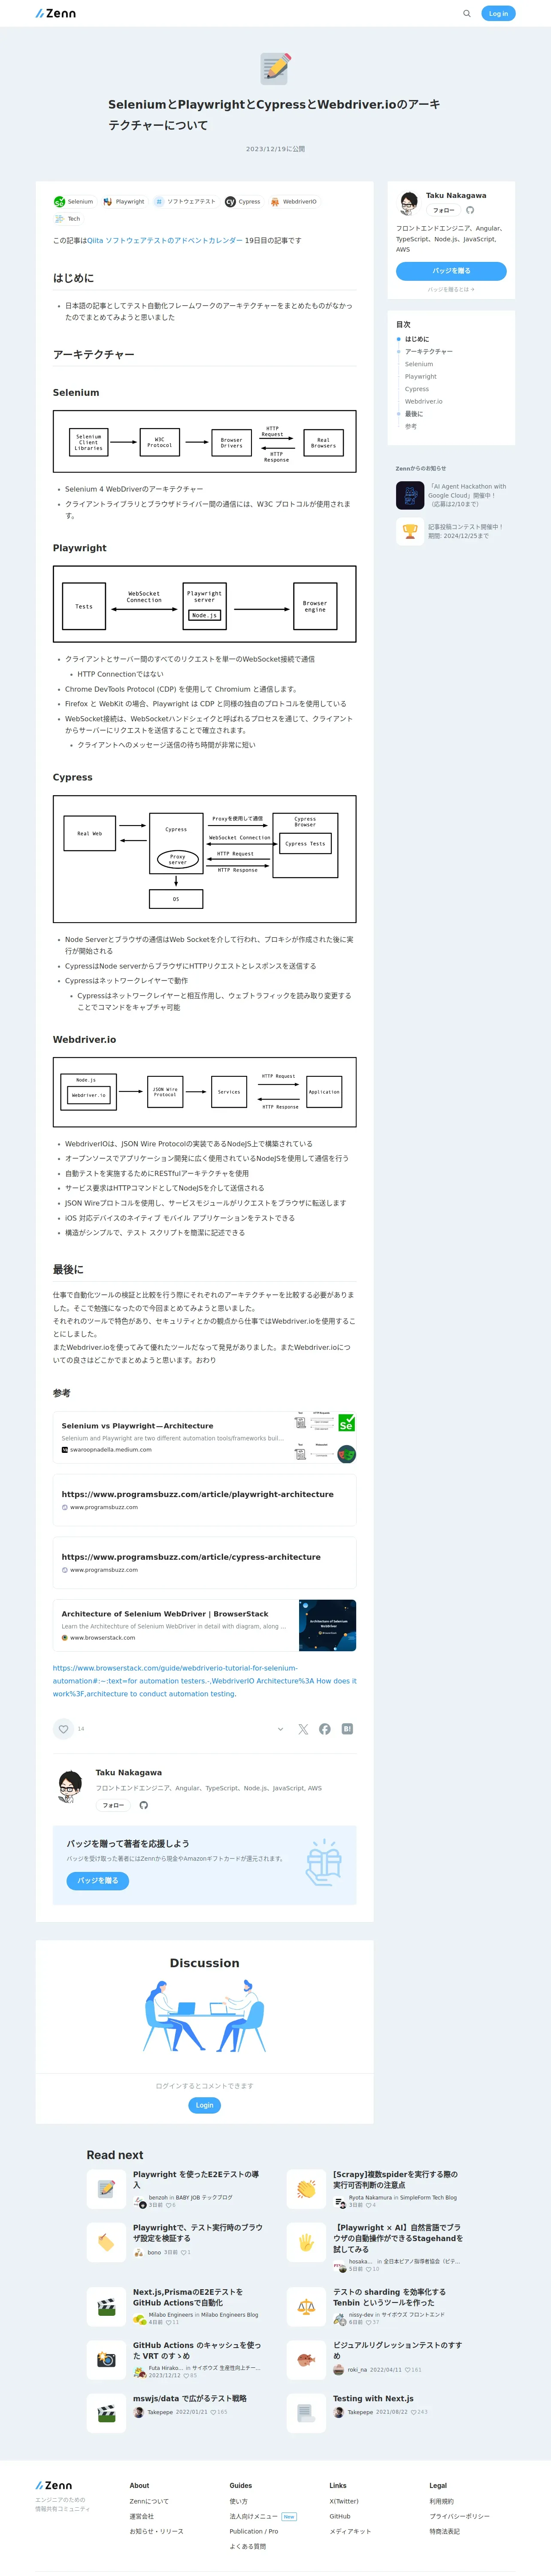This screenshot has height=2576, width=551.
Task: Click the footer Zenn logo
Action: (x=54, y=2485)
